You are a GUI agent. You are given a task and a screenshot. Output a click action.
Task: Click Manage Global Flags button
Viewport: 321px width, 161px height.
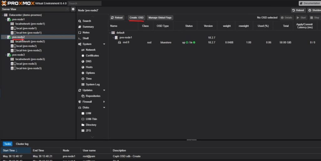coord(160,18)
